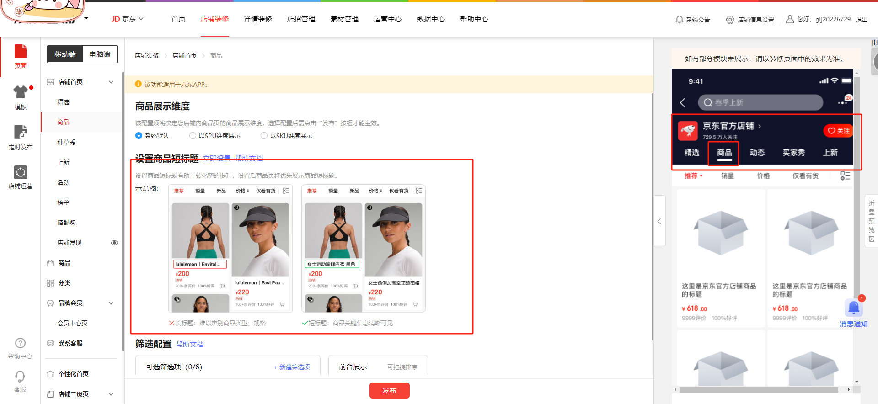
Task: Click the 系统公告 bell icon
Action: click(x=680, y=20)
